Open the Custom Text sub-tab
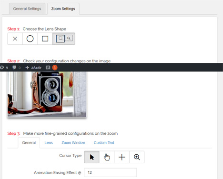This screenshot has height=179, width=223. coord(104,143)
